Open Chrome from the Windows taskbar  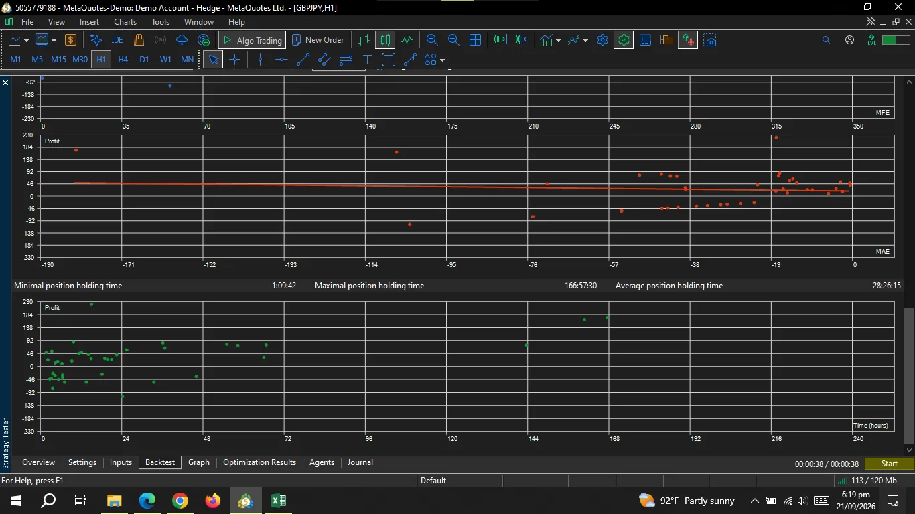point(180,500)
